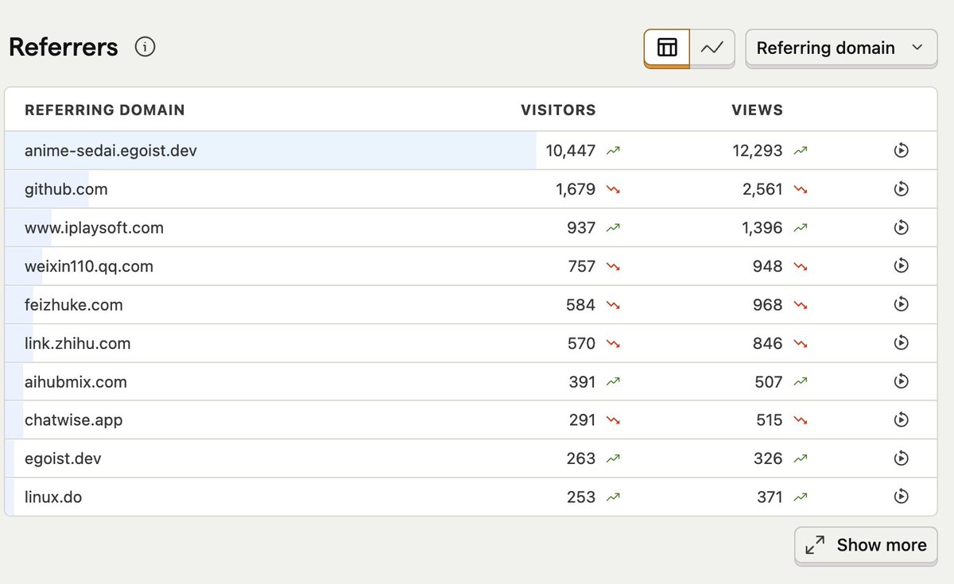Click the views trend arrow for www.iplaysoft.com
This screenshot has height=584, width=954.
click(x=801, y=228)
